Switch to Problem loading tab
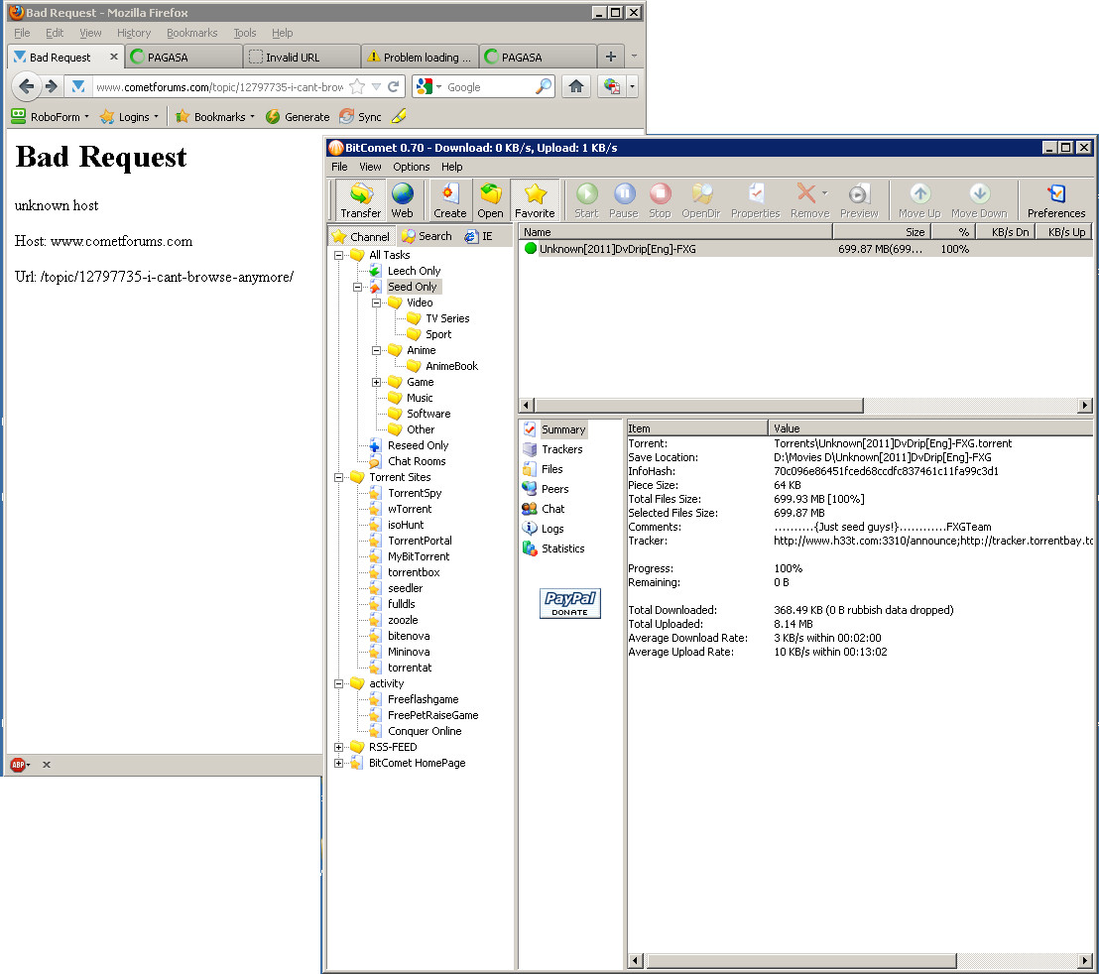Screen dimensions: 1099x974 420,57
